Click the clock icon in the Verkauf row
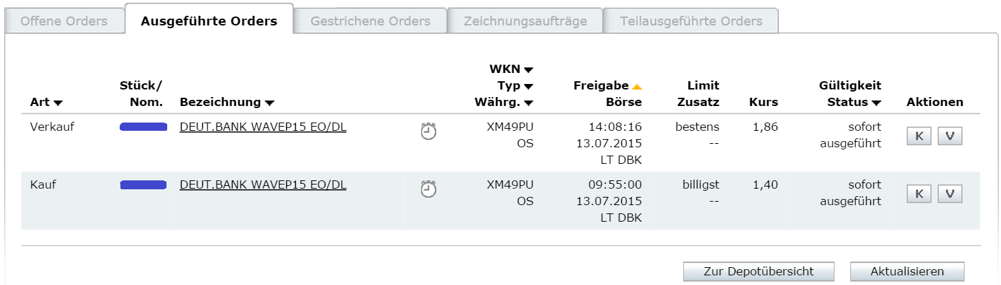Image resolution: width=1001 pixels, height=285 pixels. point(429,131)
